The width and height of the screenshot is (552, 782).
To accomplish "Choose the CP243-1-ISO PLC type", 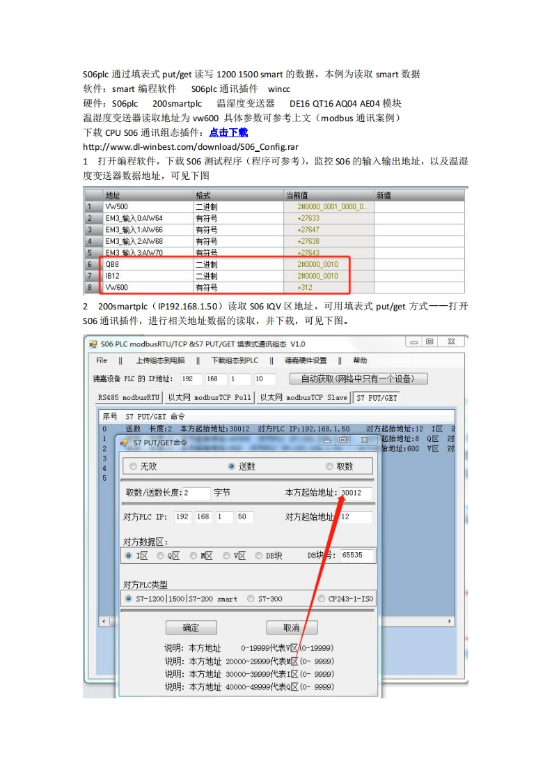I will (345, 599).
